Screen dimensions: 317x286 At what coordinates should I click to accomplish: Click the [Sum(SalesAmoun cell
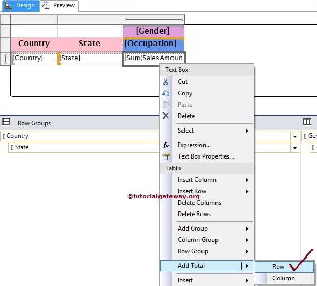tap(153, 59)
